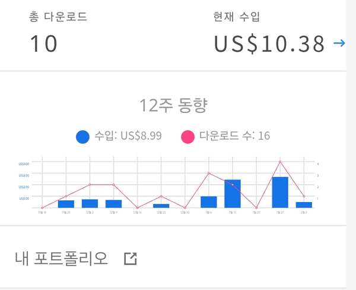Image resolution: width=356 pixels, height=290 pixels.
Task: Click the blue earnings bar for 1월 6
Action: coord(209,201)
